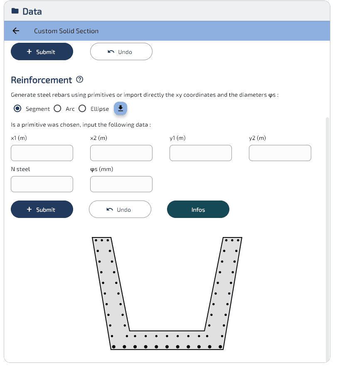This screenshot has width=337, height=367.
Task: Click into the x1 (m) field
Action: coord(42,153)
